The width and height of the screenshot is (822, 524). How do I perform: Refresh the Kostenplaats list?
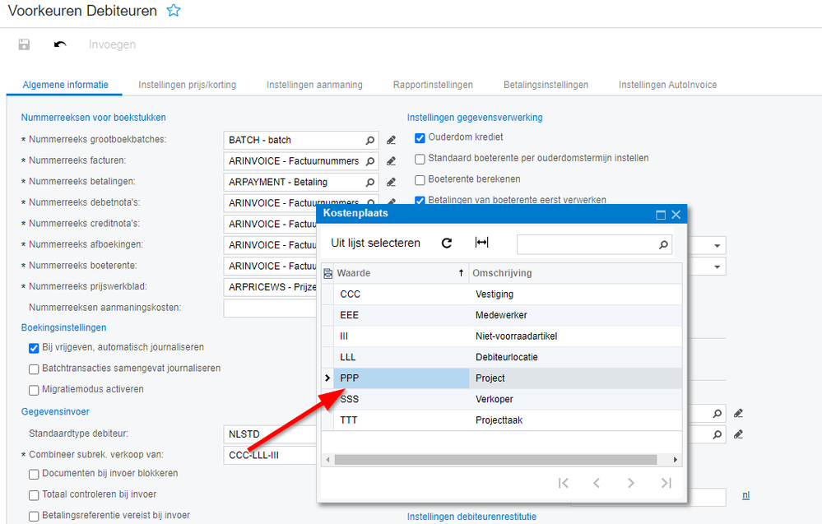[447, 243]
